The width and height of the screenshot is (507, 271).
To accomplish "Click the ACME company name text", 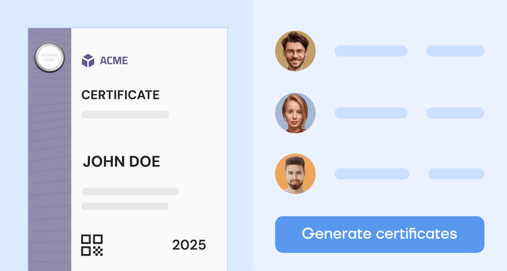I will 114,61.
